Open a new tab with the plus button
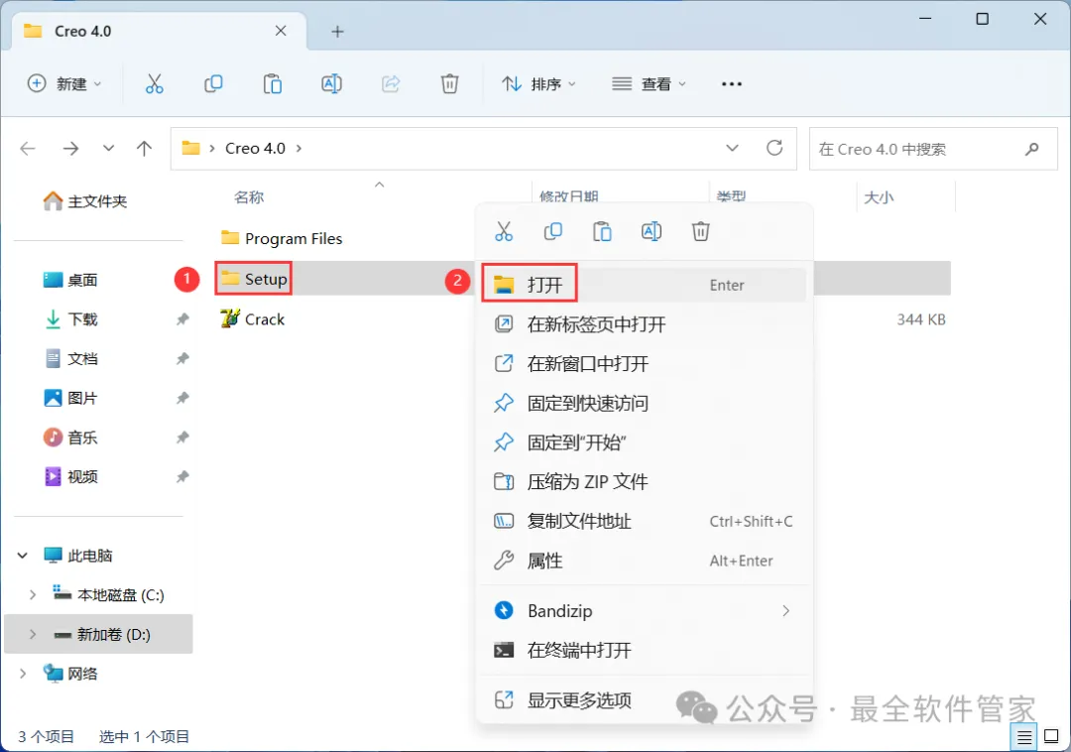 (x=337, y=32)
